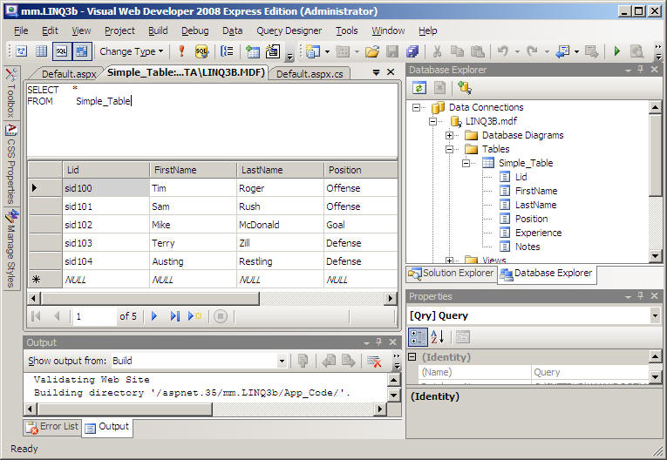This screenshot has height=460, width=667.
Task: Select the Experience column in tree
Action: (x=538, y=233)
